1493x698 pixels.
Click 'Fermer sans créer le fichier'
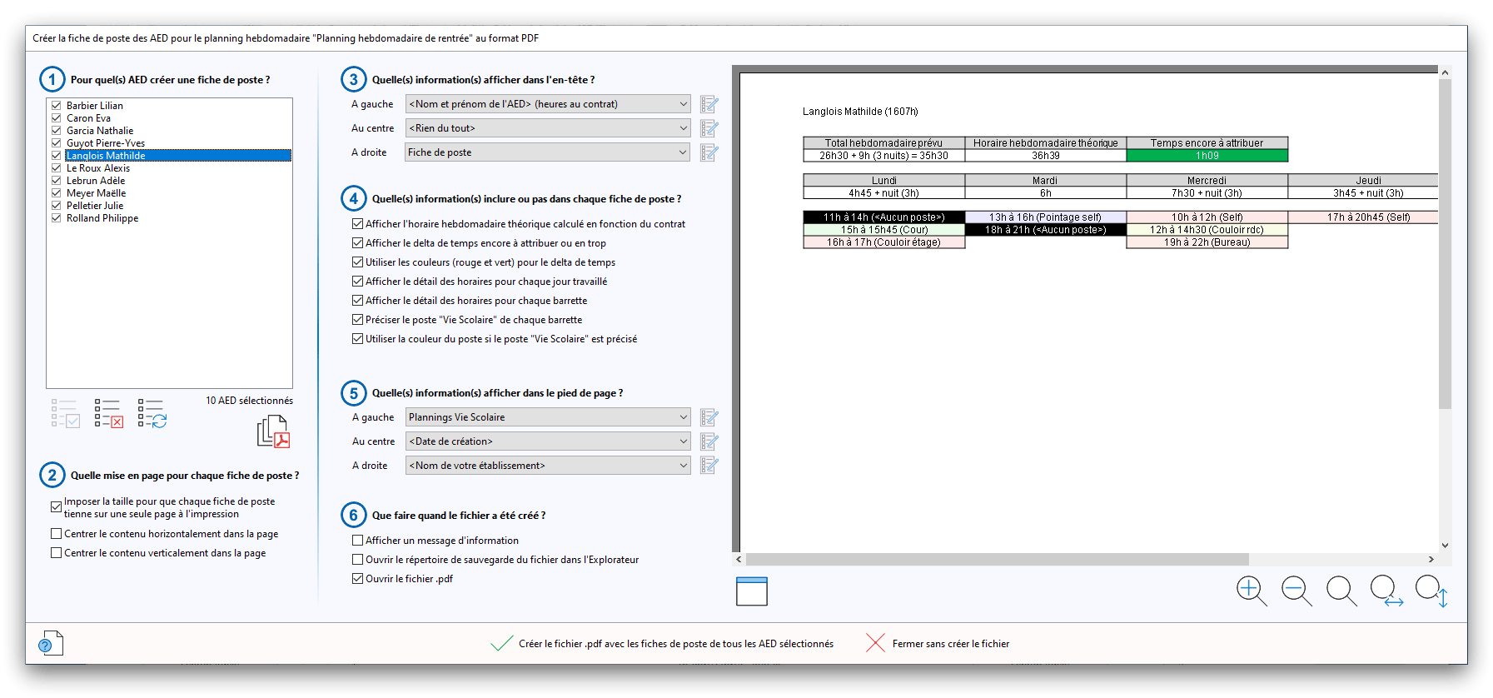coord(950,644)
